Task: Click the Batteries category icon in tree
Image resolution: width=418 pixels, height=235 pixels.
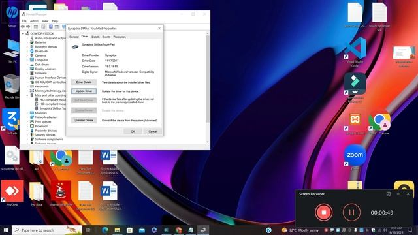Action: tap(32, 42)
